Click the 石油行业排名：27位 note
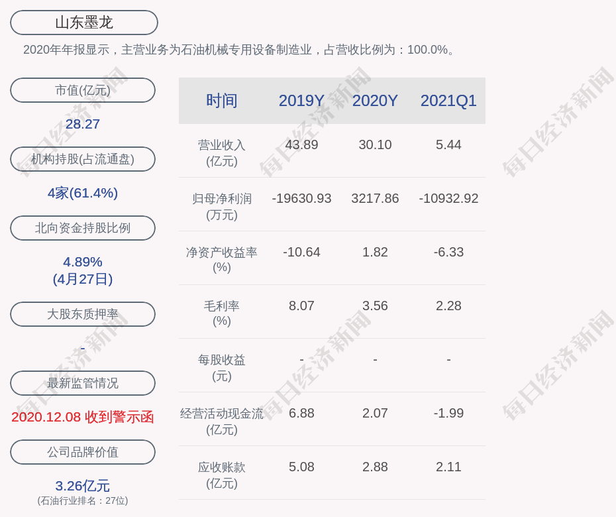The height and width of the screenshot is (517, 616). pyautogui.click(x=83, y=500)
